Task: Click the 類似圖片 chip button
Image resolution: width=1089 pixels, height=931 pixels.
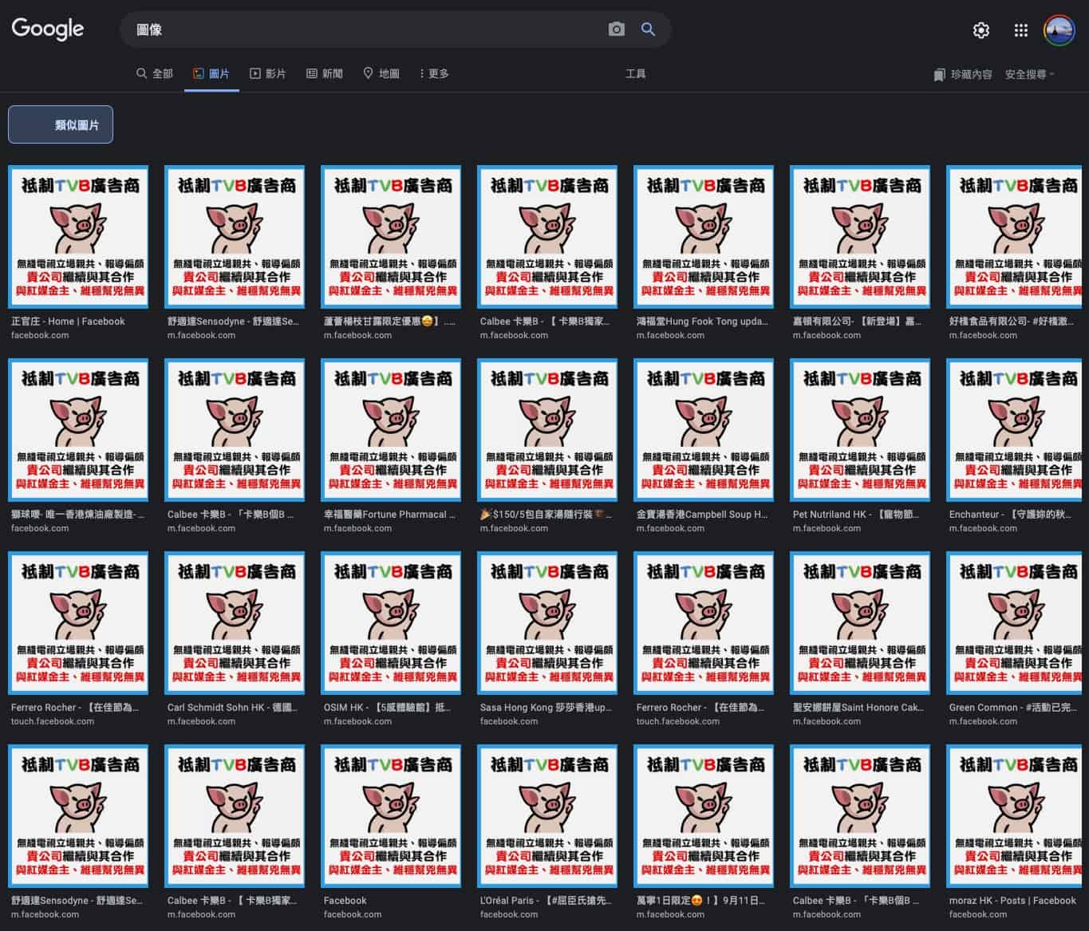Action: tap(61, 124)
